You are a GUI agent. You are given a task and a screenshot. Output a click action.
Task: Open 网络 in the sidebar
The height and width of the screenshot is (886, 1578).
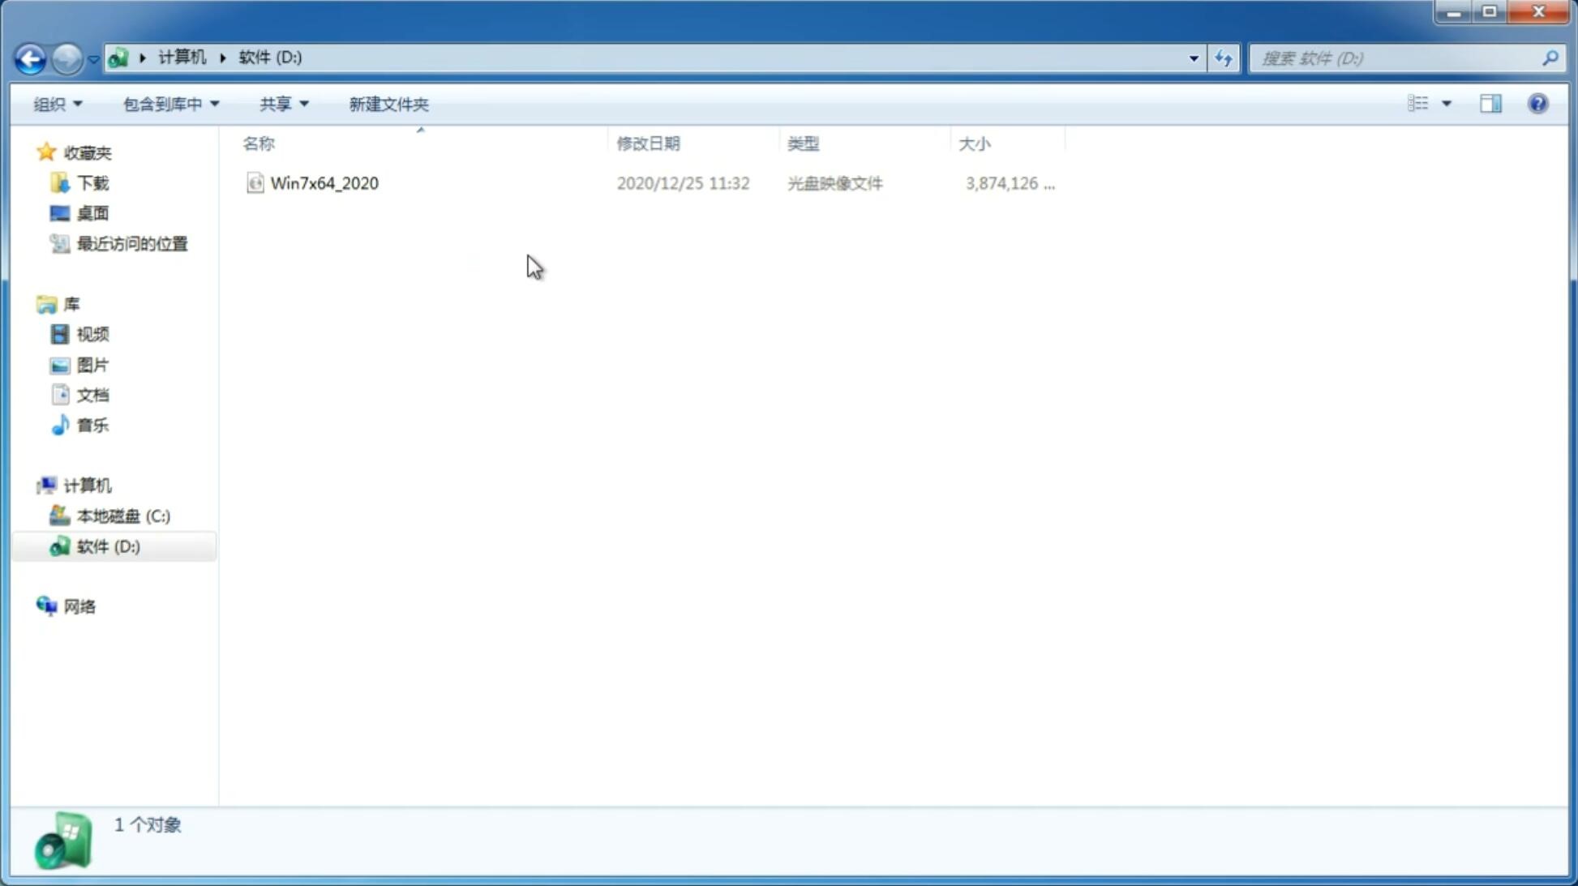pyautogui.click(x=79, y=606)
